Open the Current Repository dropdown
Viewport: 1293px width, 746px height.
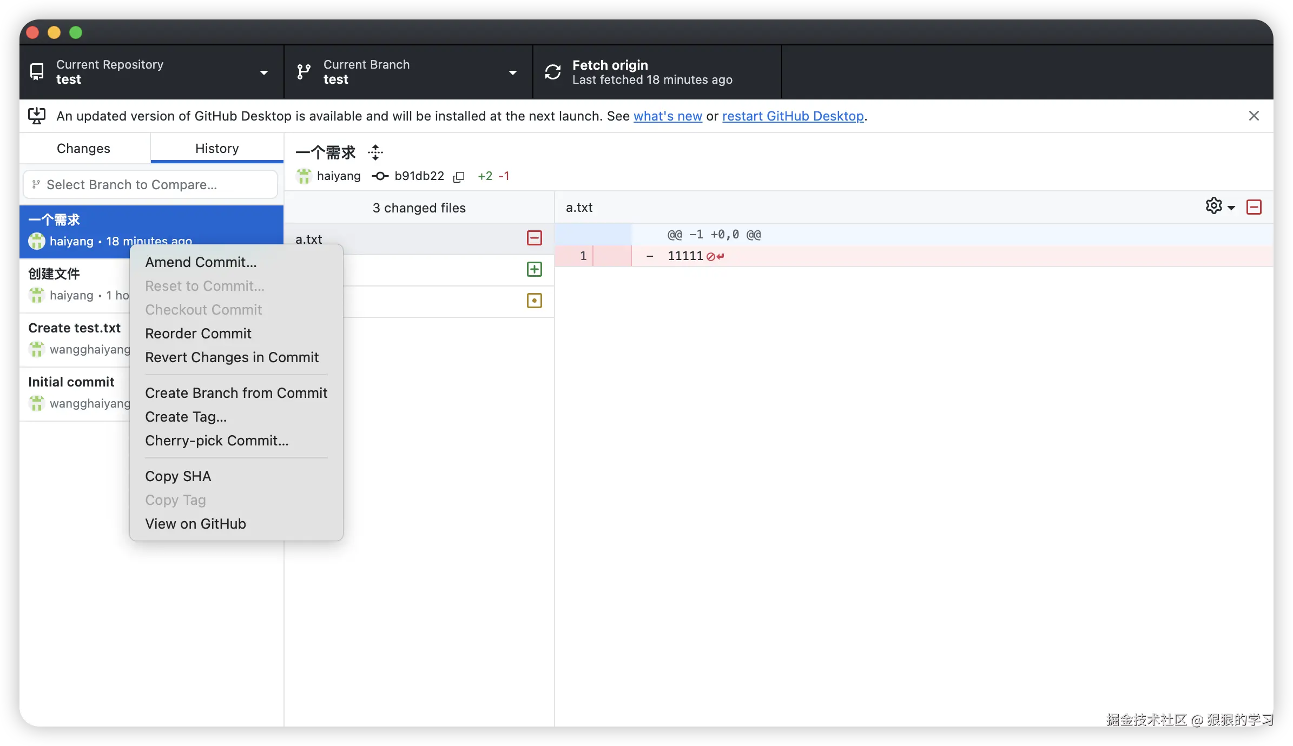coord(151,72)
